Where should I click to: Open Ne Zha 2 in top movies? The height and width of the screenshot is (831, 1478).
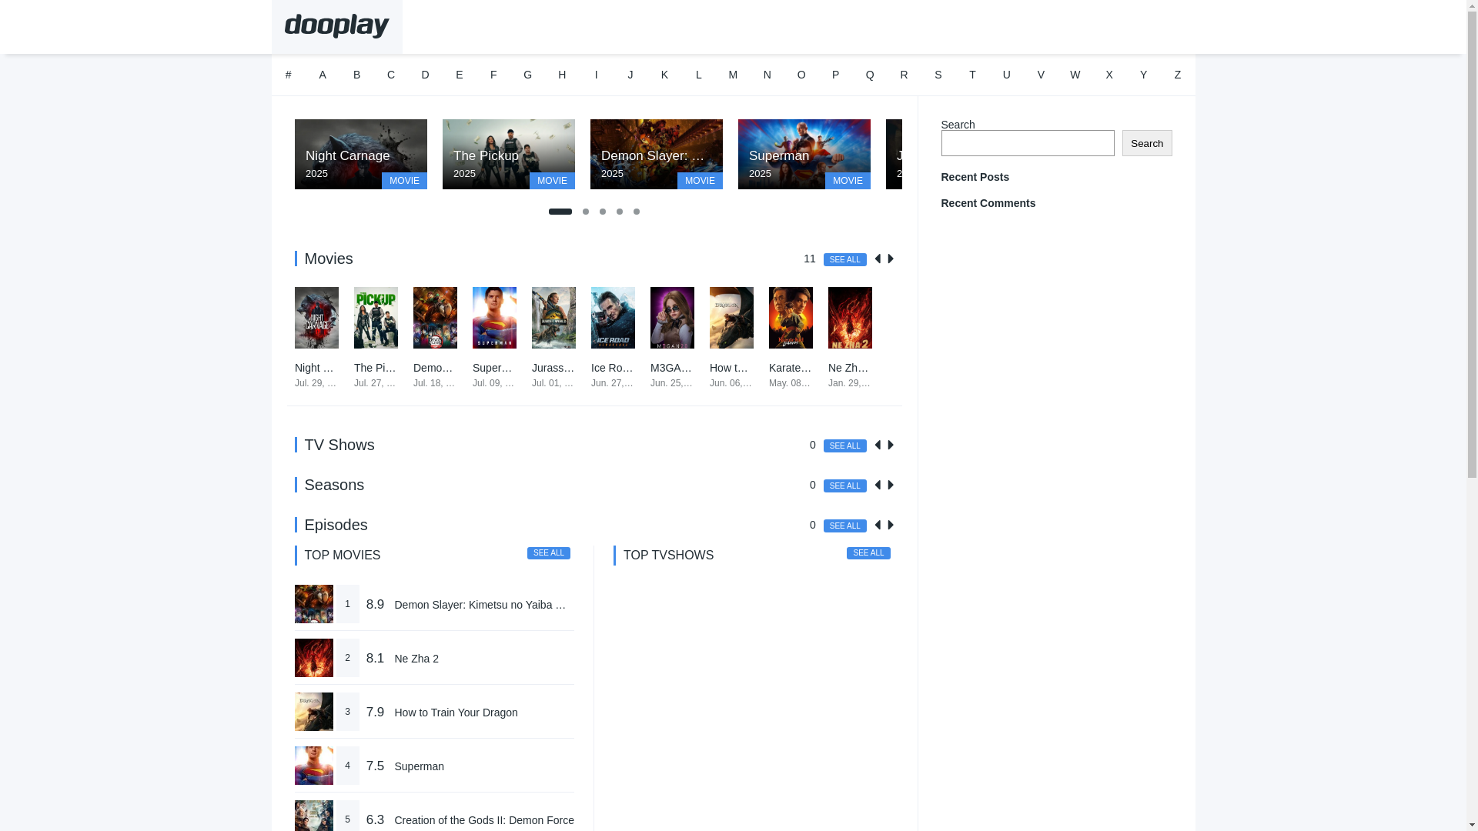(416, 659)
